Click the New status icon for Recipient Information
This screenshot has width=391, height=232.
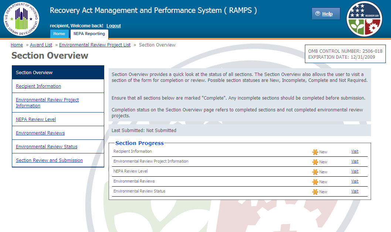pyautogui.click(x=315, y=152)
